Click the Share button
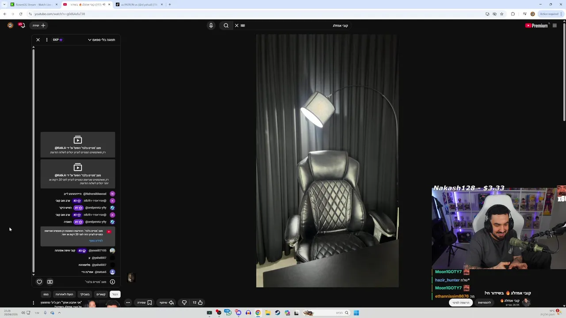Screen dimensions: 566x318 [167, 303]
